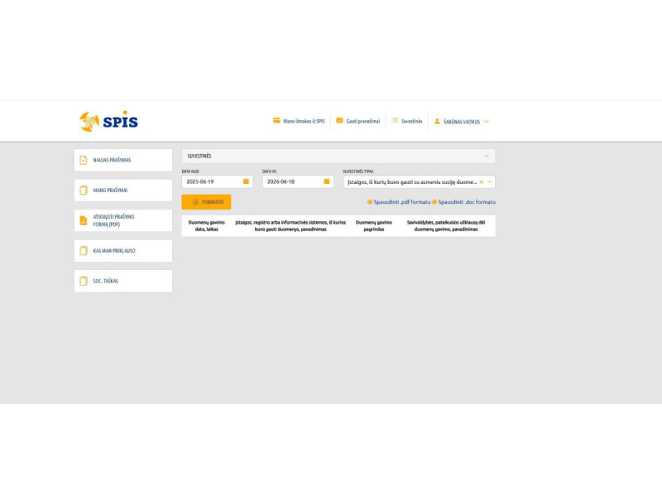The height and width of the screenshot is (497, 662).
Task: Click the SPIS logo
Action: tap(108, 121)
